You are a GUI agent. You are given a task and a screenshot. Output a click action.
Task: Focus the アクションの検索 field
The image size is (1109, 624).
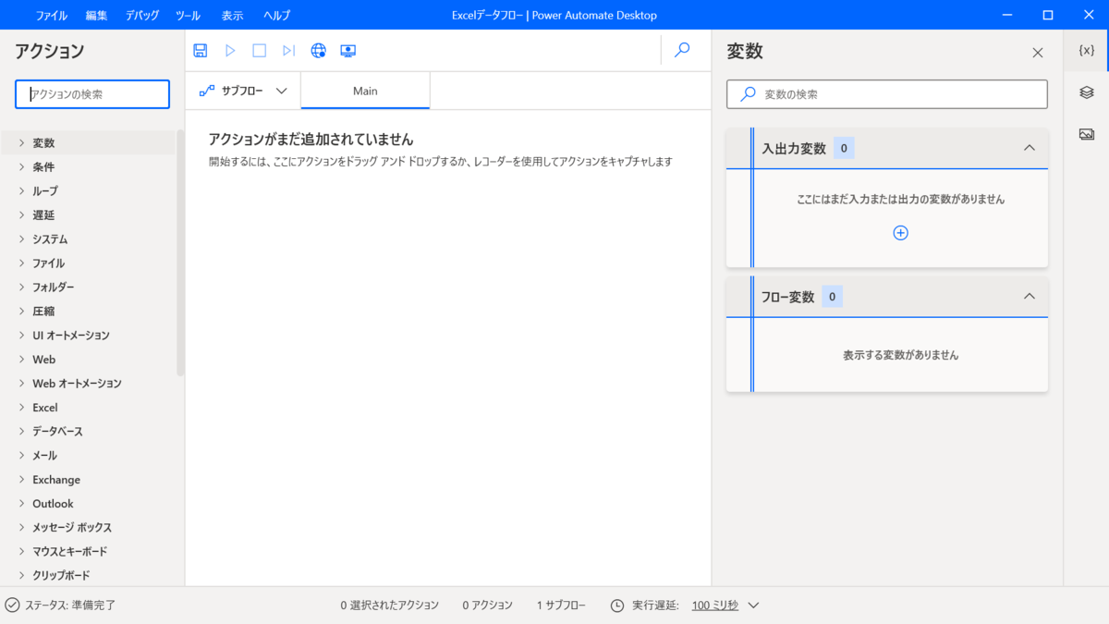tap(92, 94)
